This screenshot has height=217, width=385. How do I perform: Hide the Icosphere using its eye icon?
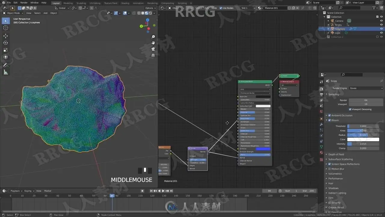tap(381, 29)
